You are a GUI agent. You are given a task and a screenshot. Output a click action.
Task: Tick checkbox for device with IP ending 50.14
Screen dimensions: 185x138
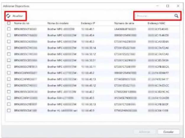[9, 48]
